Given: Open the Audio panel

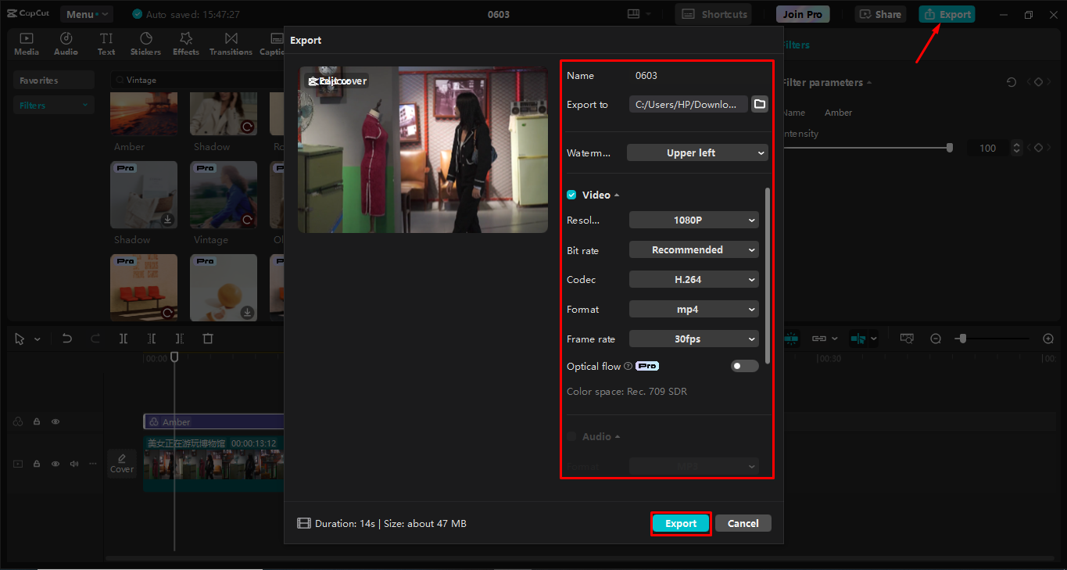Looking at the screenshot, I should 66,43.
